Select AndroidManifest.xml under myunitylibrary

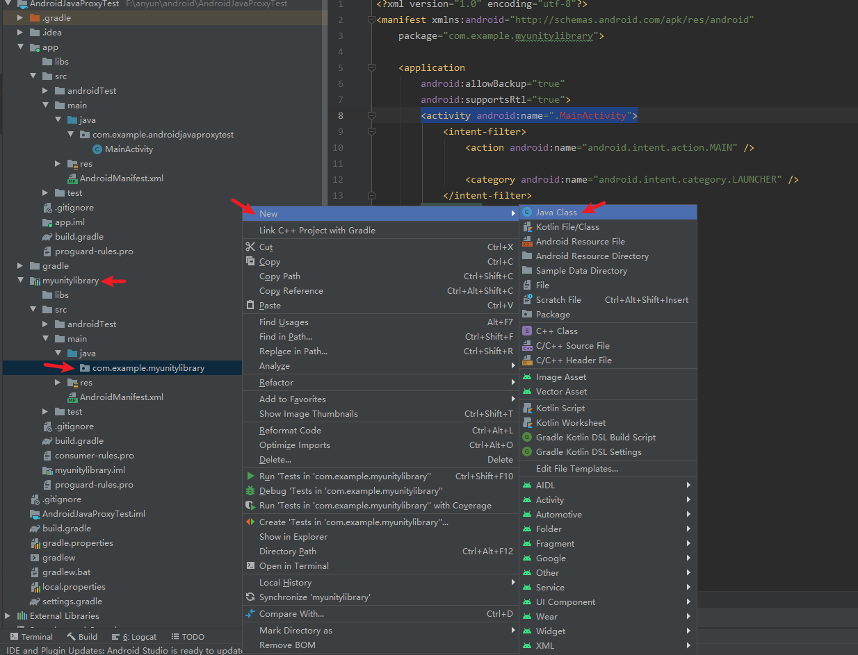(x=122, y=397)
